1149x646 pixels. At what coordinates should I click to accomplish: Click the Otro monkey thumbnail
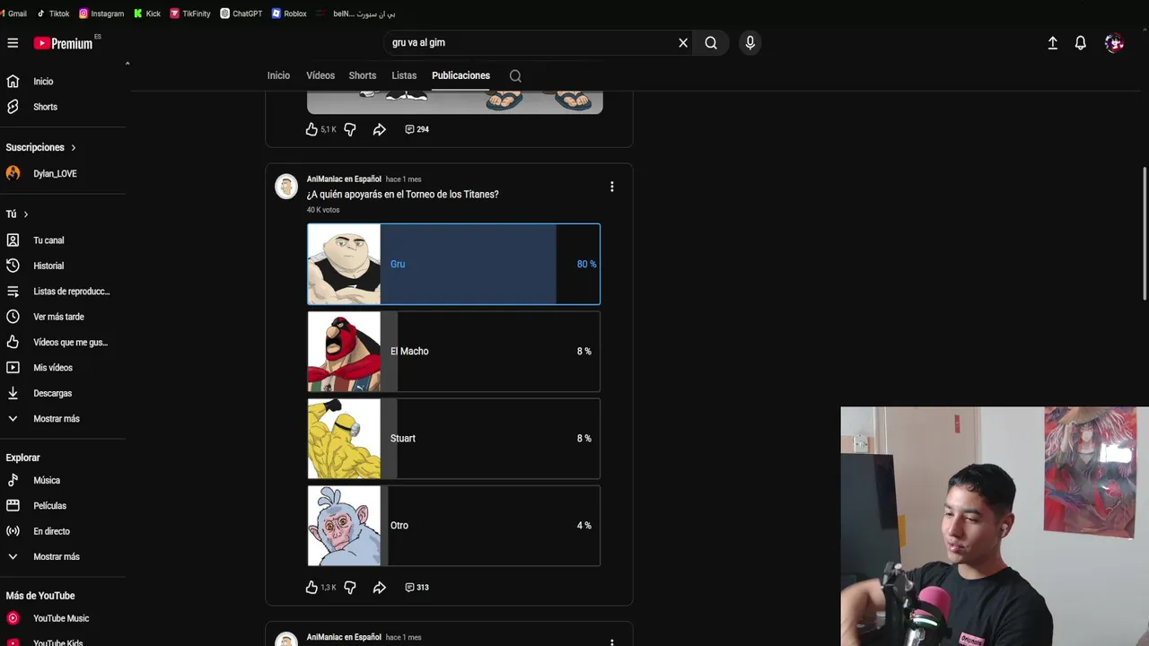click(x=344, y=525)
